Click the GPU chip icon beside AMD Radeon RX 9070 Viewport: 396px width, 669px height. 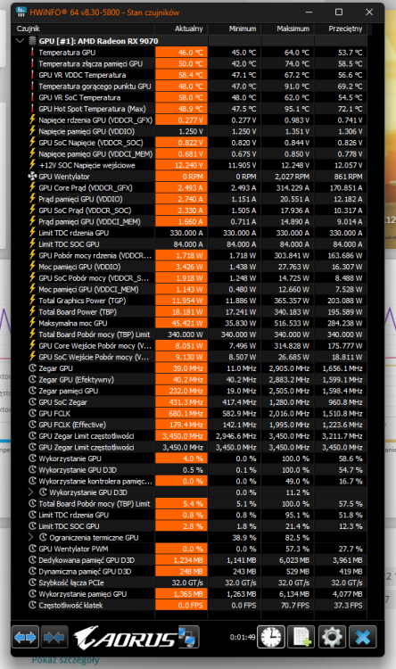32,41
